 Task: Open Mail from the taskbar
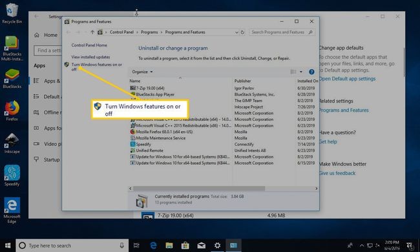(x=201, y=246)
